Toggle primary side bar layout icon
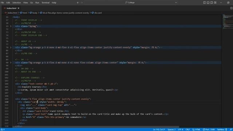 tap(205, 3)
